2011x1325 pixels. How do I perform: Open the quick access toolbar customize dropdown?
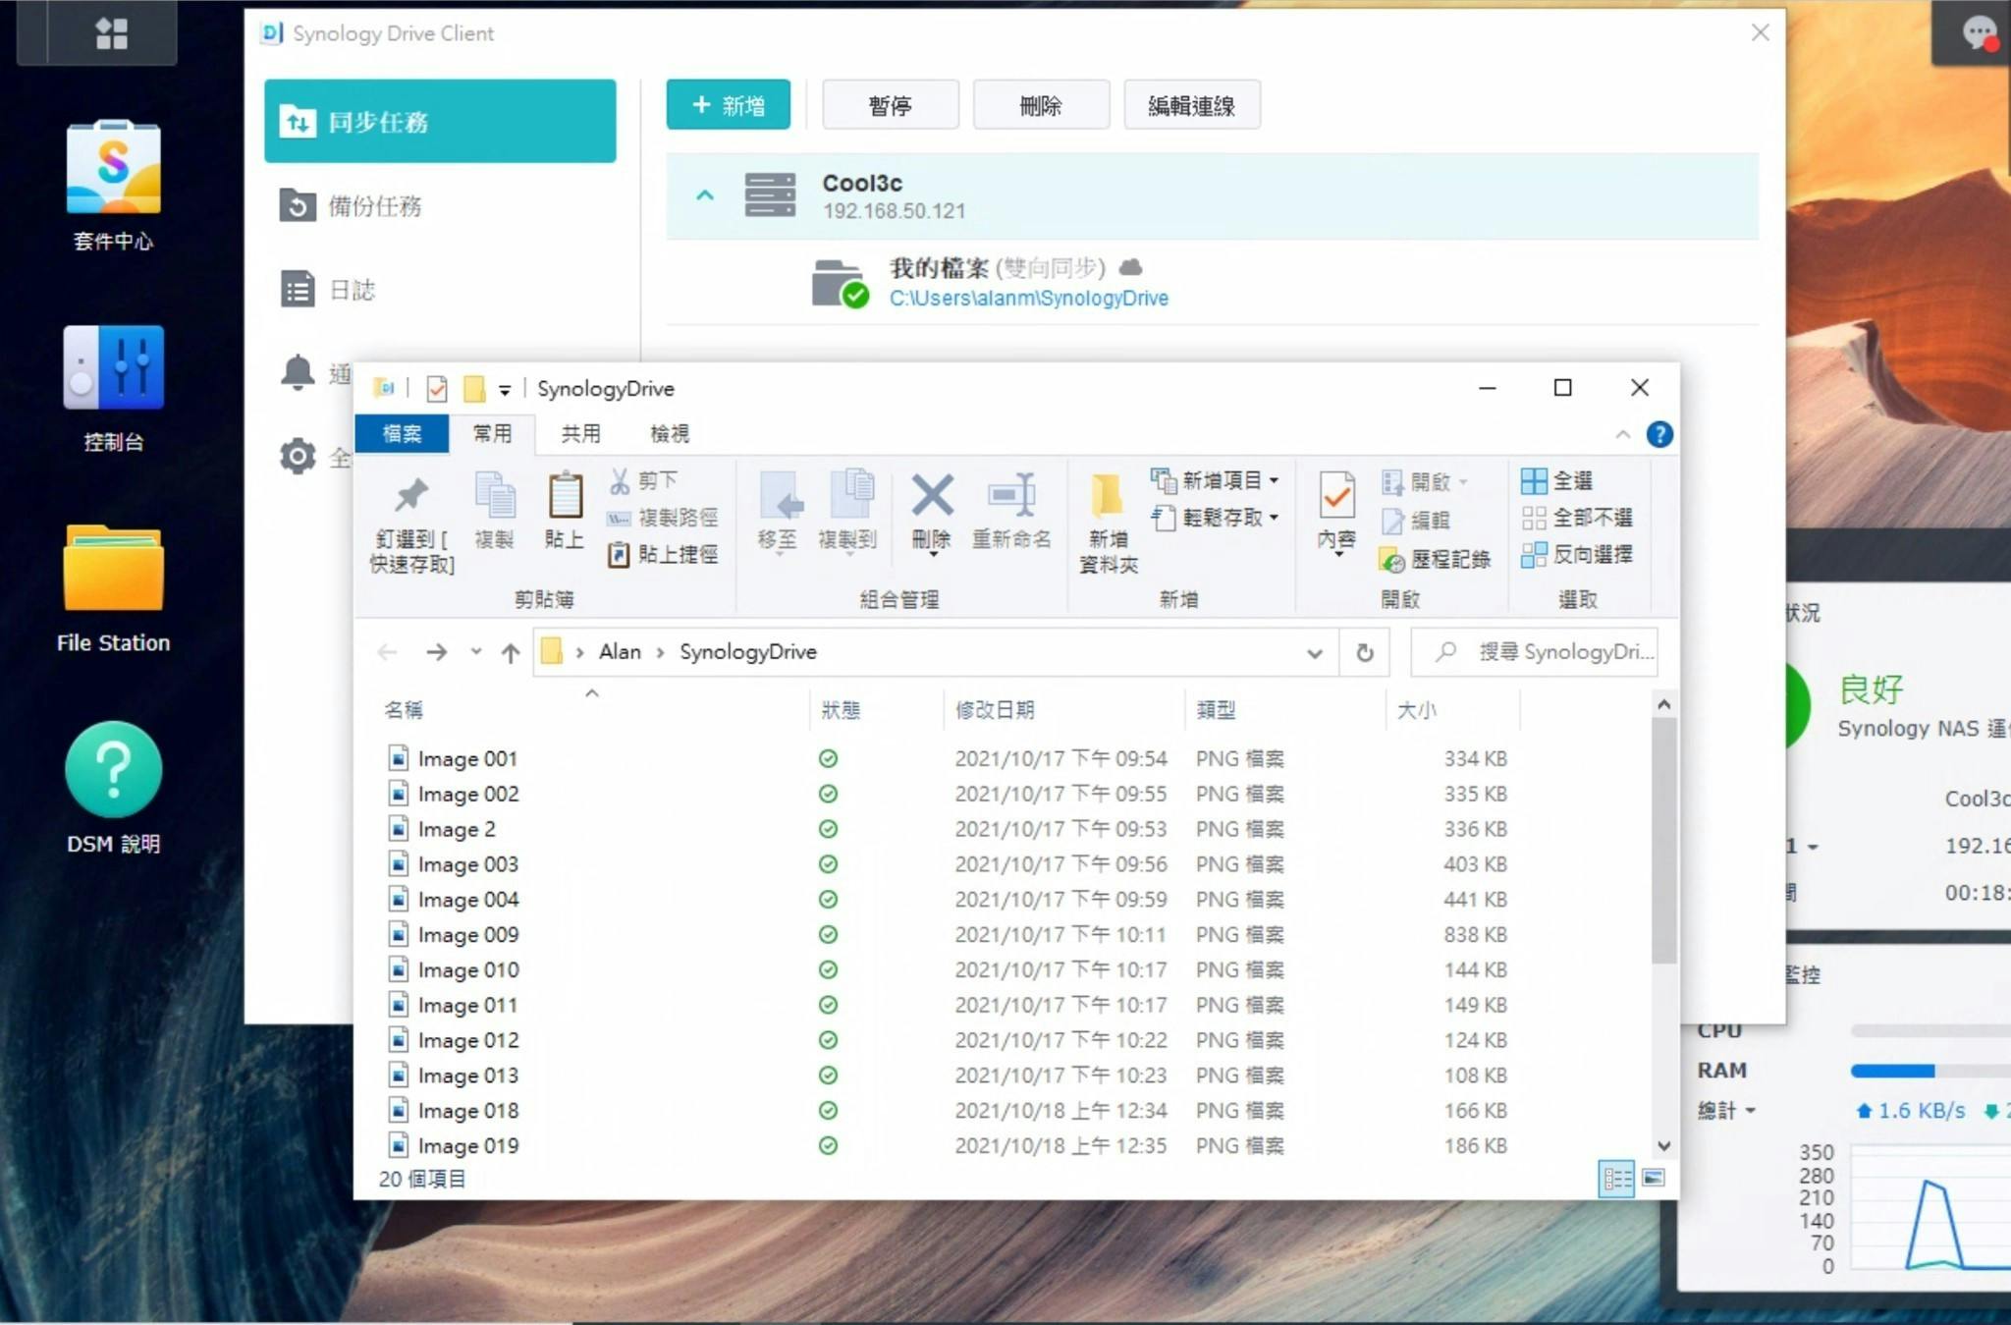point(505,390)
